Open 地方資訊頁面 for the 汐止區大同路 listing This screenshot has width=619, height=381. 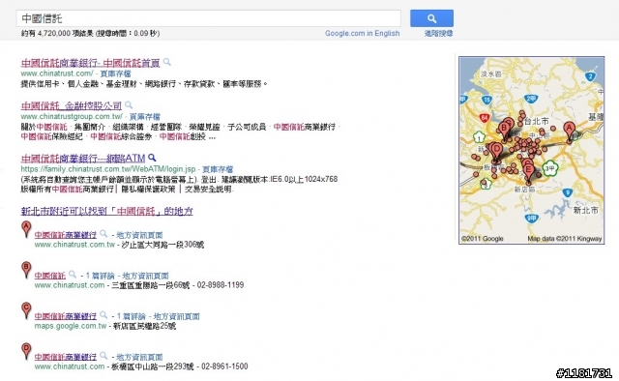139,235
